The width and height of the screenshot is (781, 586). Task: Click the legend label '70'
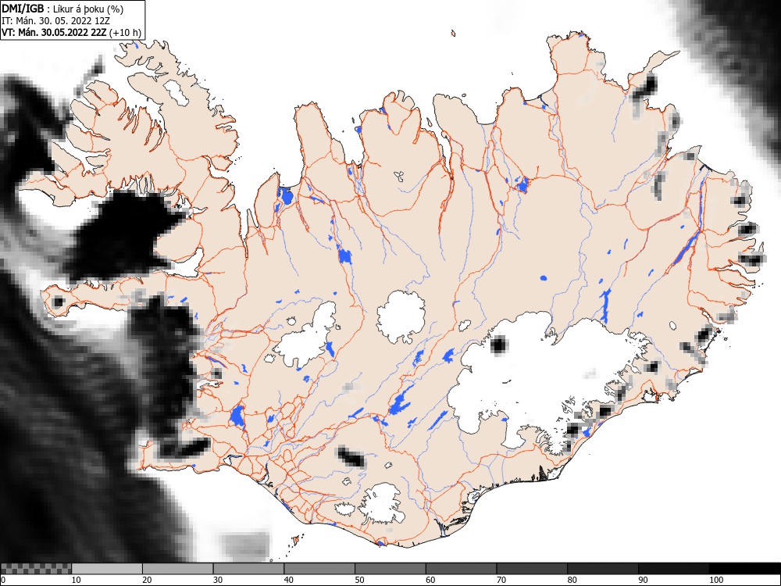coord(501,580)
